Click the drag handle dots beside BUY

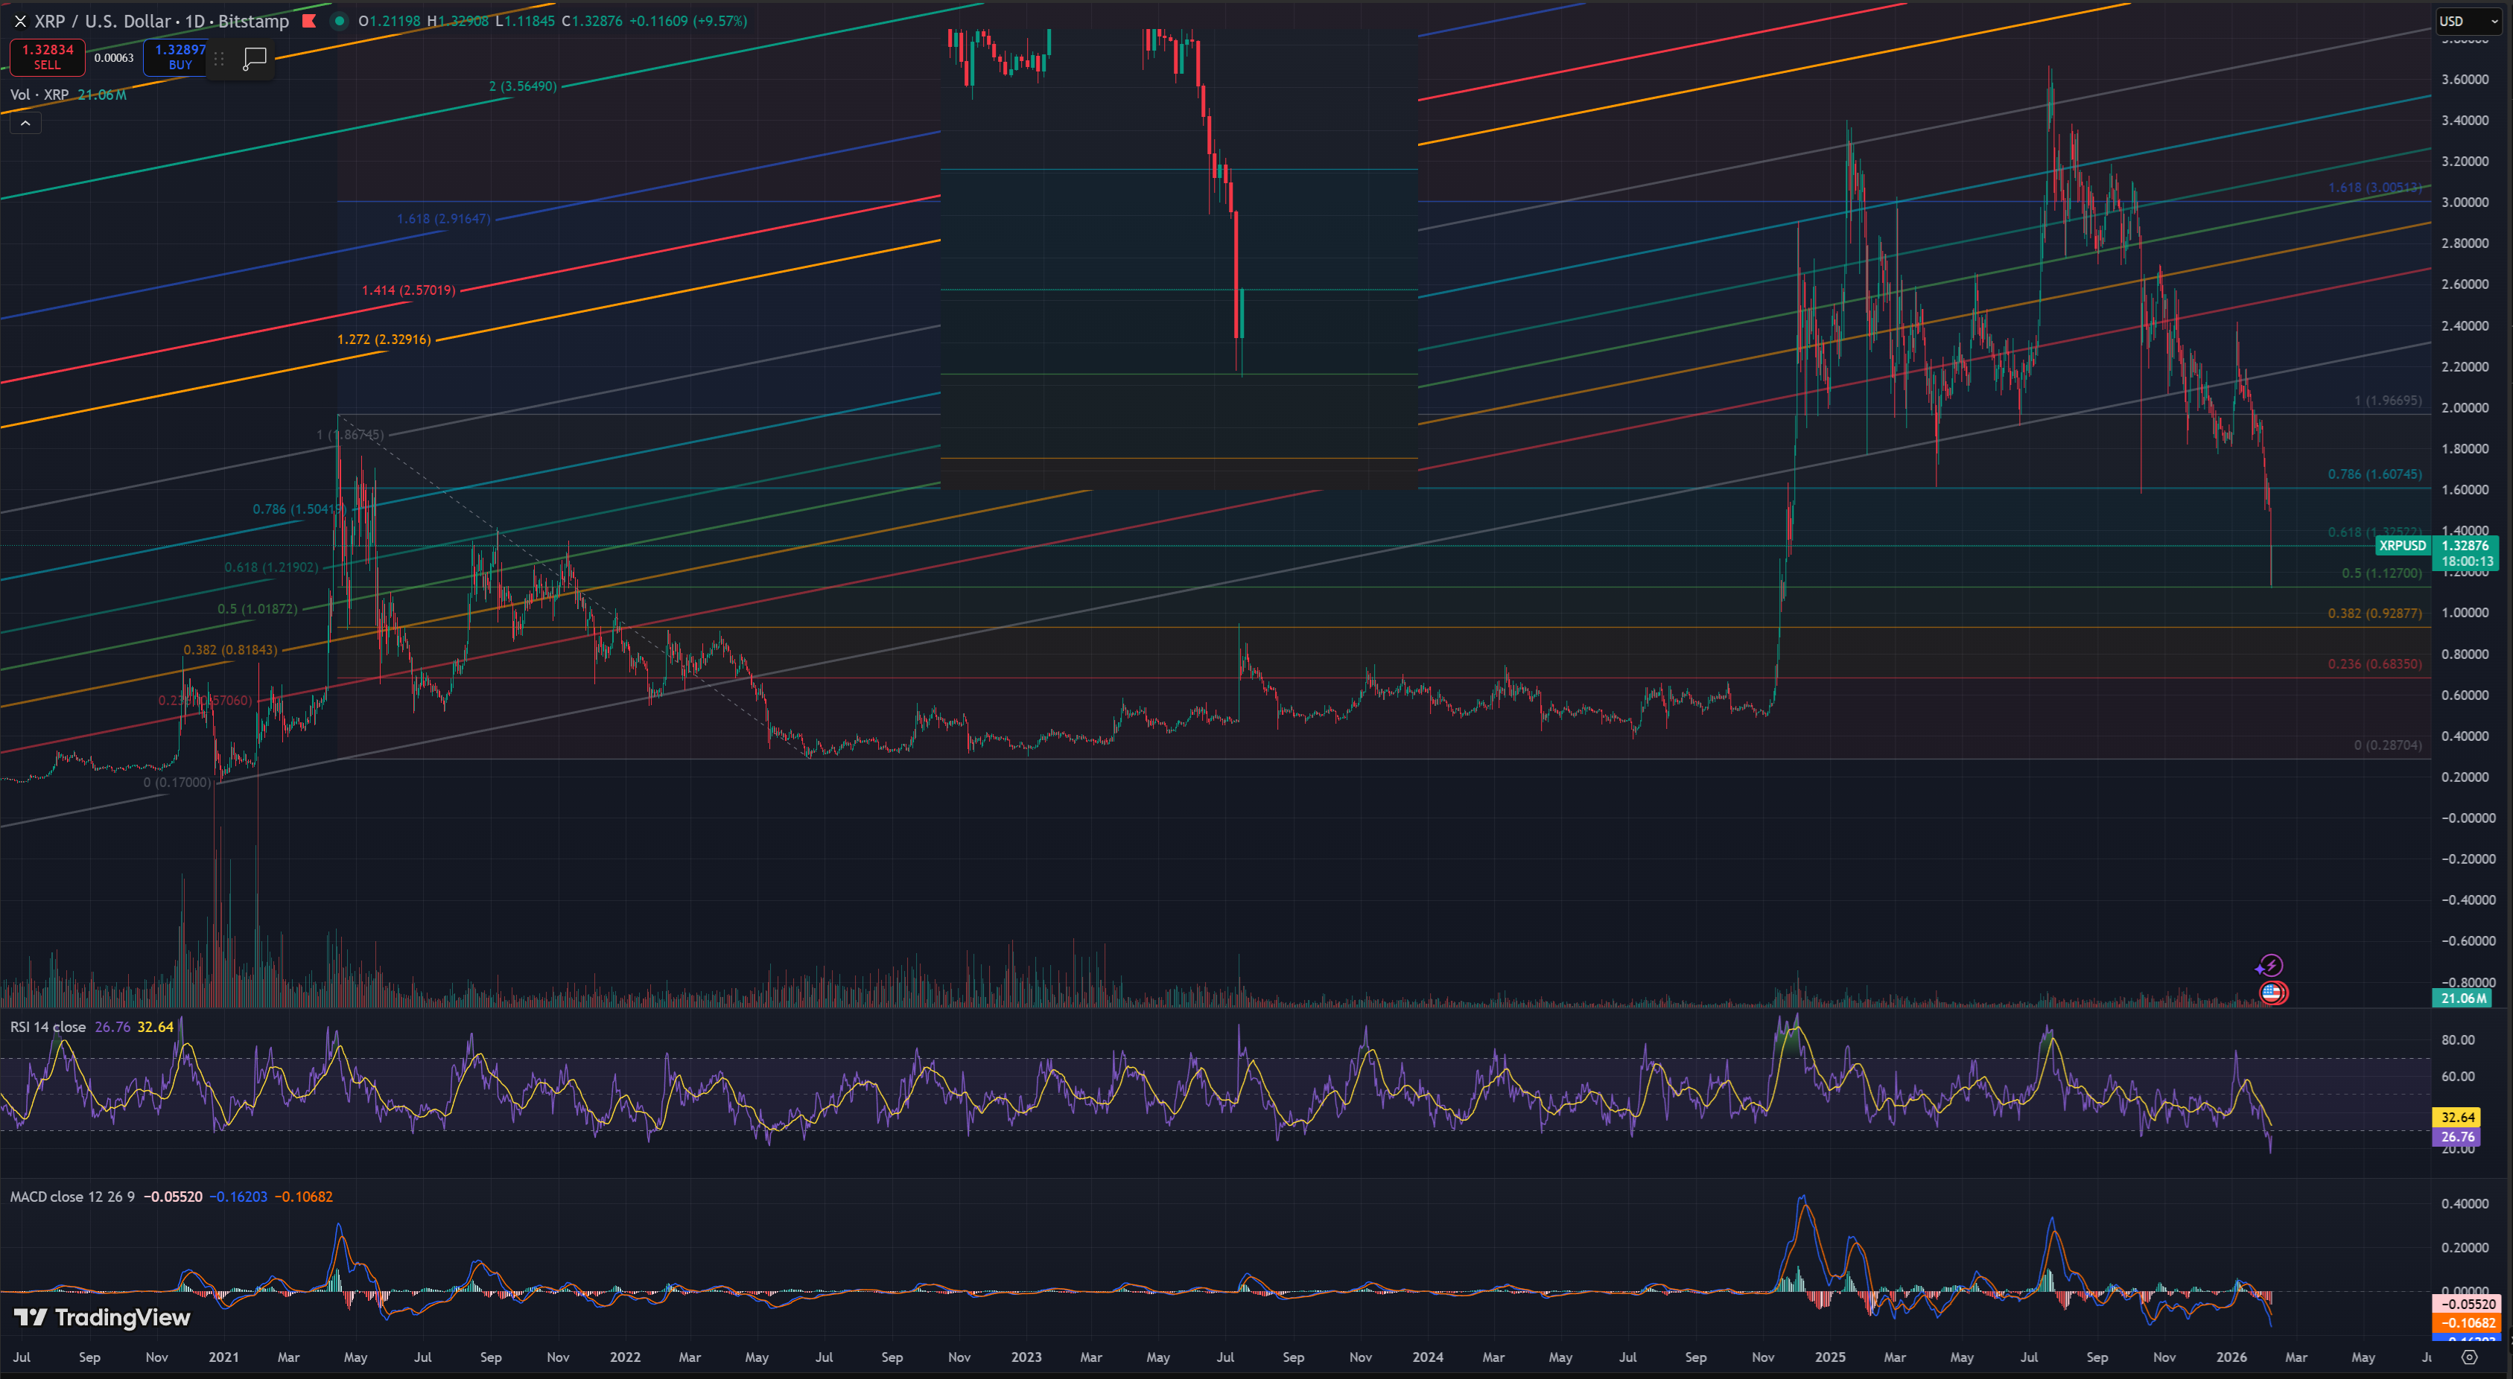pyautogui.click(x=220, y=59)
